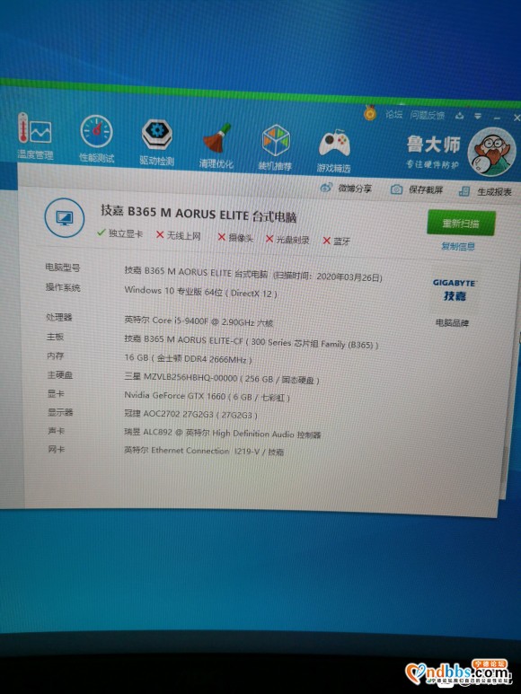Click Windows 10 专业版 64位 value
Screen dimensions: 521x694
[200, 291]
